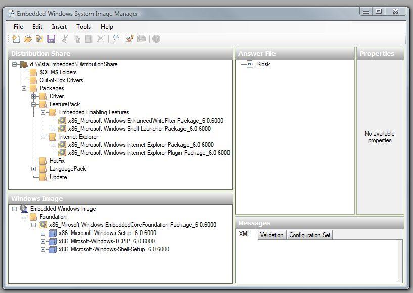Click the Internet-Explorer-Plugin package gear icon
Viewport: 413px width, 293px height.
62,153
